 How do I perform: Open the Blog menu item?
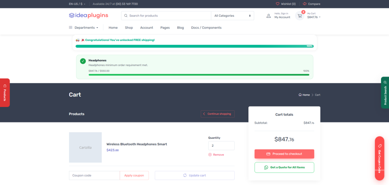(x=180, y=28)
